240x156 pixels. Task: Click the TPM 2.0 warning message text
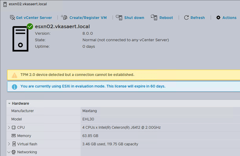click(77, 75)
